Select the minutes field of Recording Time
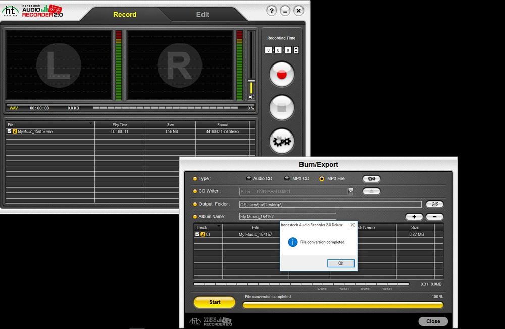This screenshot has width=505, height=329. point(278,50)
